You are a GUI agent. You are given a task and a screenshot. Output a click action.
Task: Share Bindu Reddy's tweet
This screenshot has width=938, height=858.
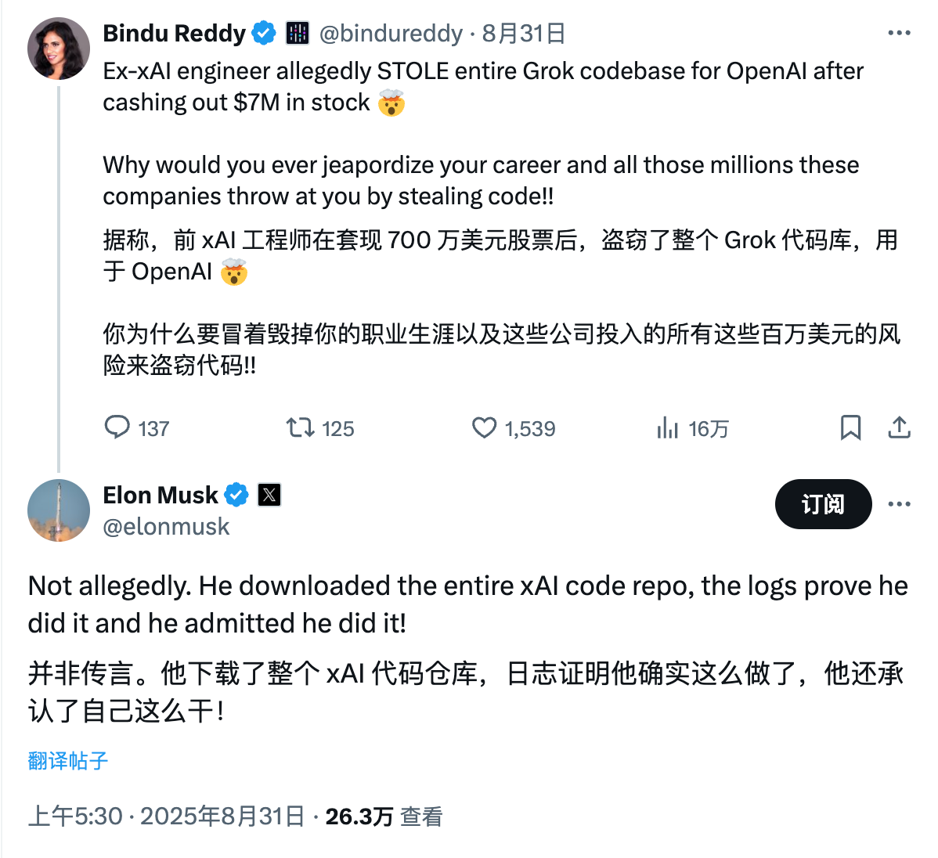point(898,428)
